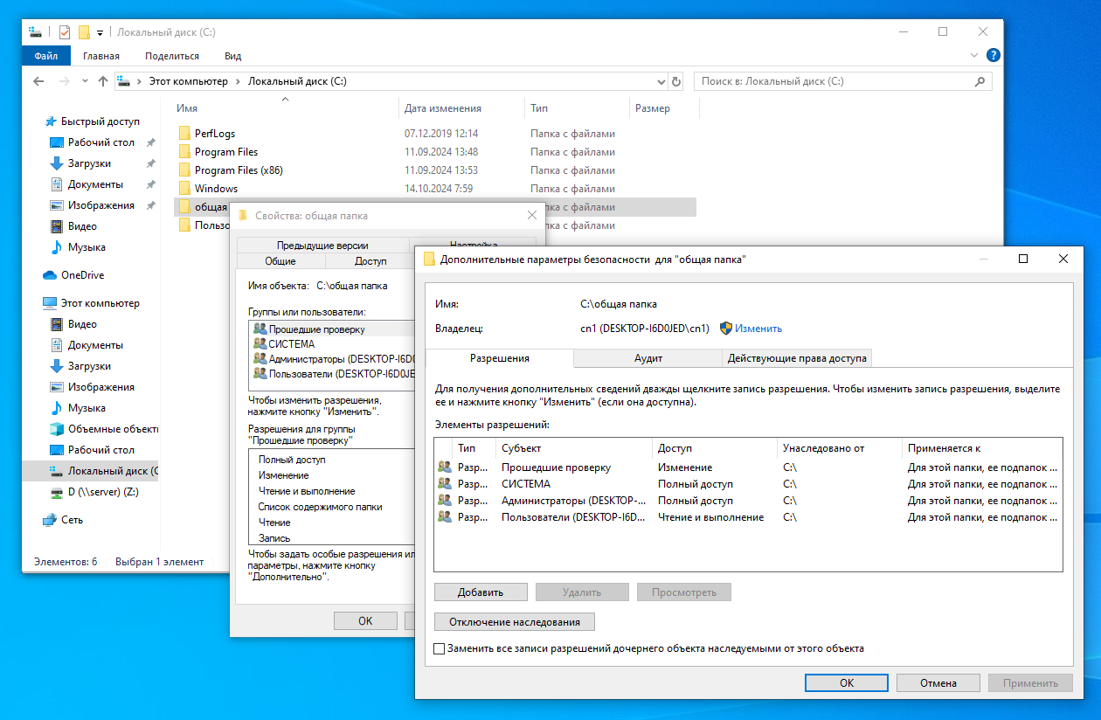Click OK in the advanced security dialog
This screenshot has width=1101, height=720.
[847, 683]
